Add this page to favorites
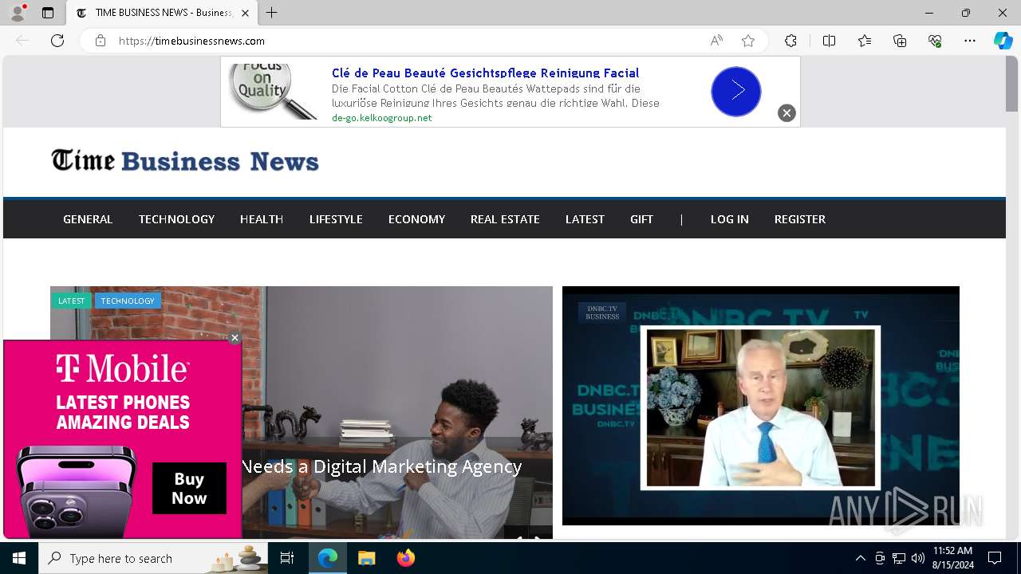The width and height of the screenshot is (1021, 574). point(747,41)
